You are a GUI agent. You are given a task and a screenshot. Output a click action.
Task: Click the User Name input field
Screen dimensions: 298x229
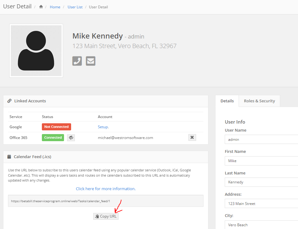pos(261,139)
